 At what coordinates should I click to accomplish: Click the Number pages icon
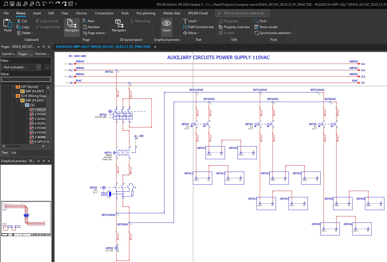(85, 27)
